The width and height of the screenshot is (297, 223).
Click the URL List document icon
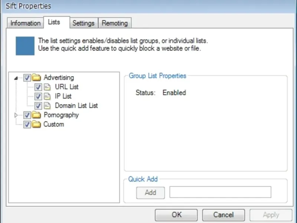tap(47, 87)
